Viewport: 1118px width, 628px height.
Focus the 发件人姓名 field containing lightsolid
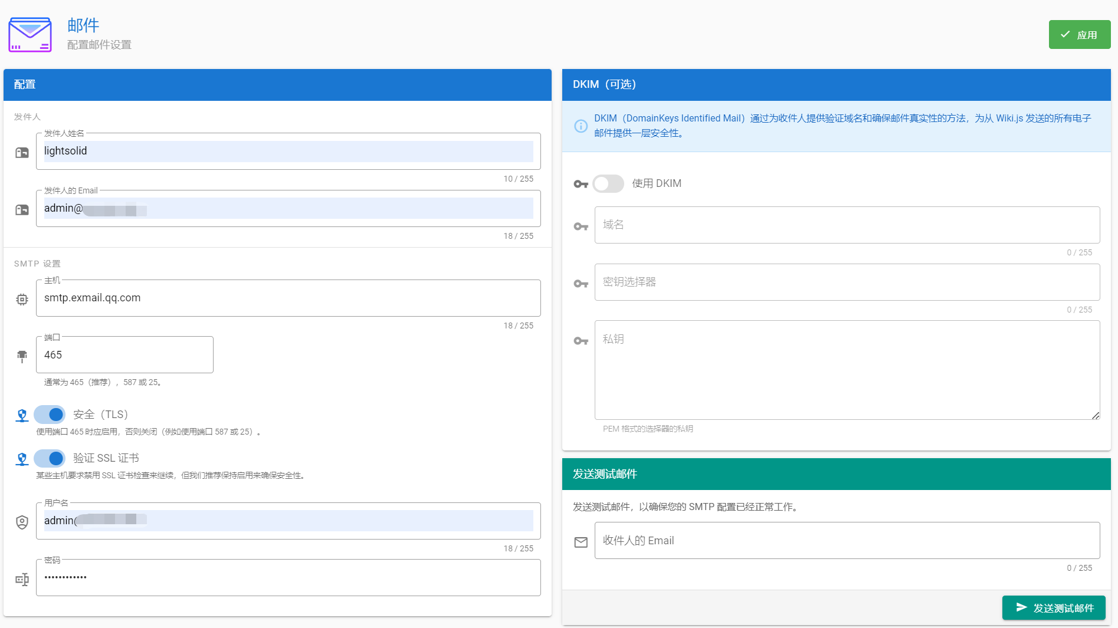click(x=288, y=152)
